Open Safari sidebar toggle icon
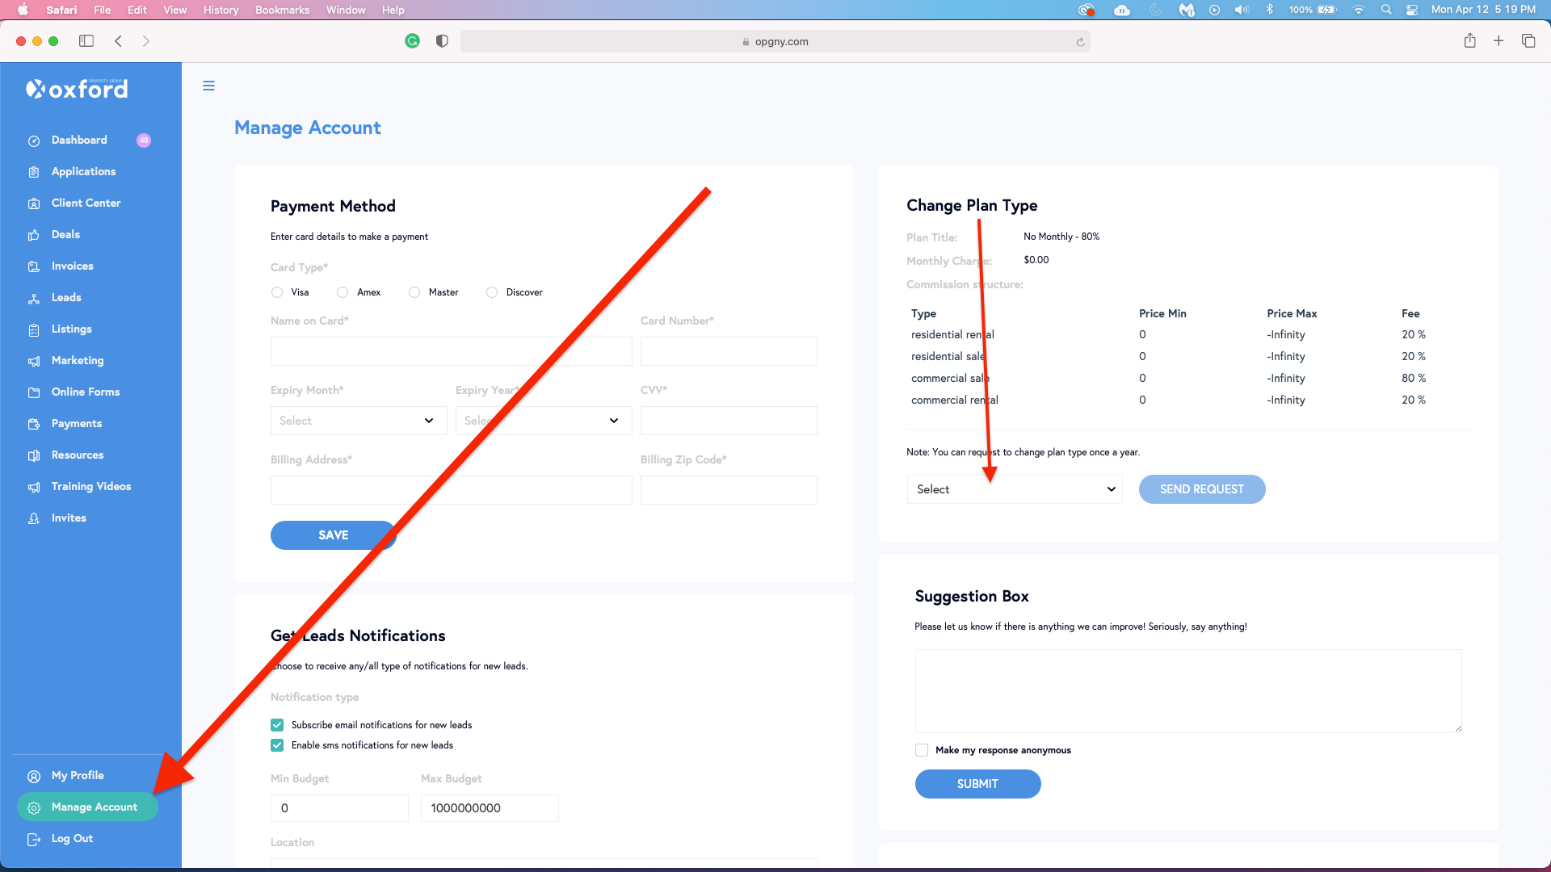 point(86,41)
